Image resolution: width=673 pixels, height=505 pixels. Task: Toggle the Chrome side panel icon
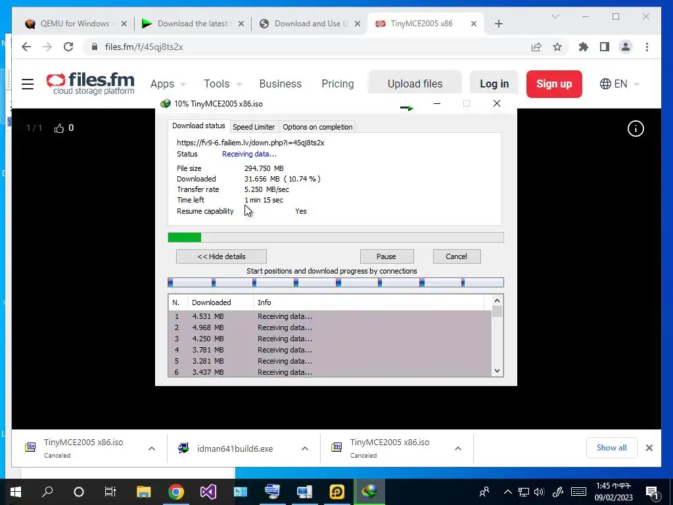605,47
